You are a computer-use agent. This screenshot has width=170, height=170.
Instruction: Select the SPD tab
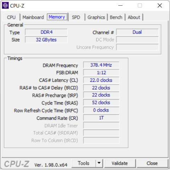pos(76,17)
